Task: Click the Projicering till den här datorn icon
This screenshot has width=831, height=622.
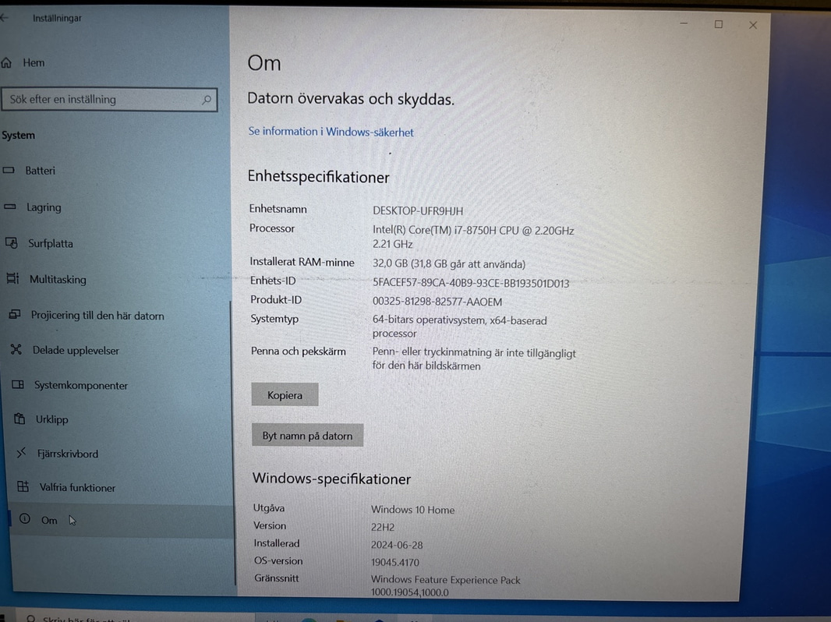Action: tap(15, 315)
